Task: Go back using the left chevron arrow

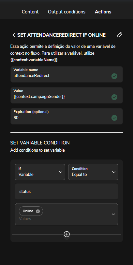Action: pos(14,35)
